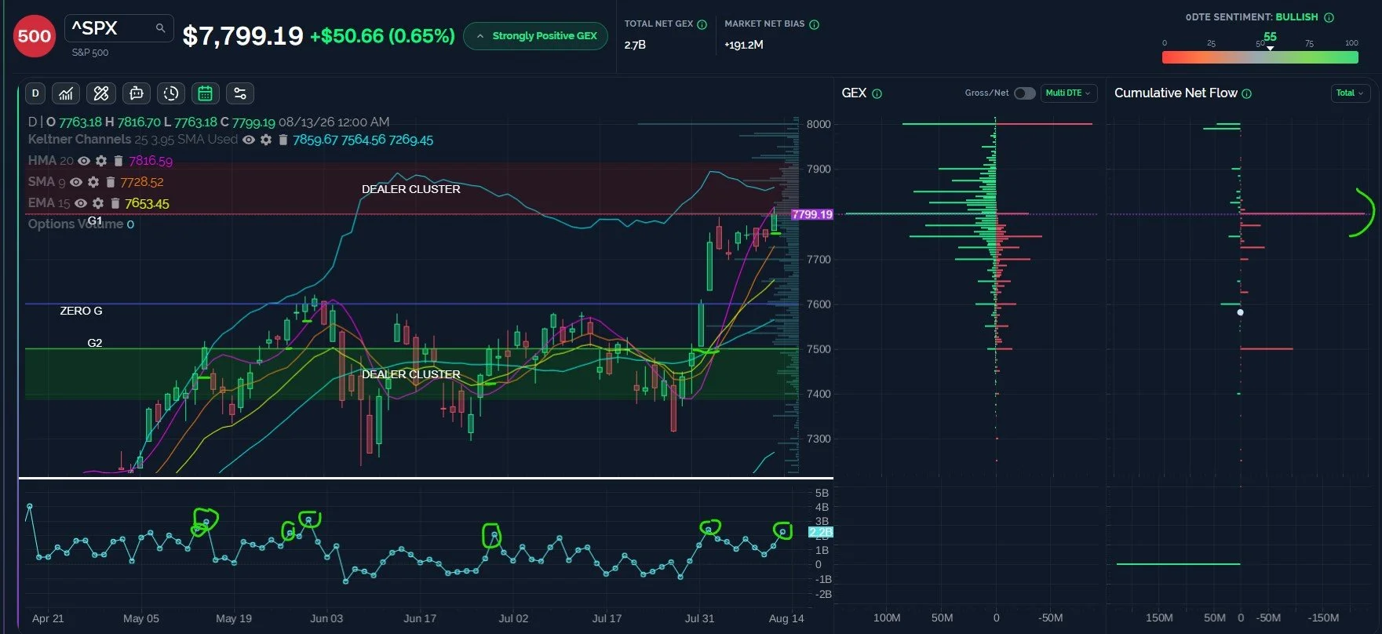The image size is (1382, 634).
Task: Click the Keltner Channels indicator name
Action: (79, 140)
